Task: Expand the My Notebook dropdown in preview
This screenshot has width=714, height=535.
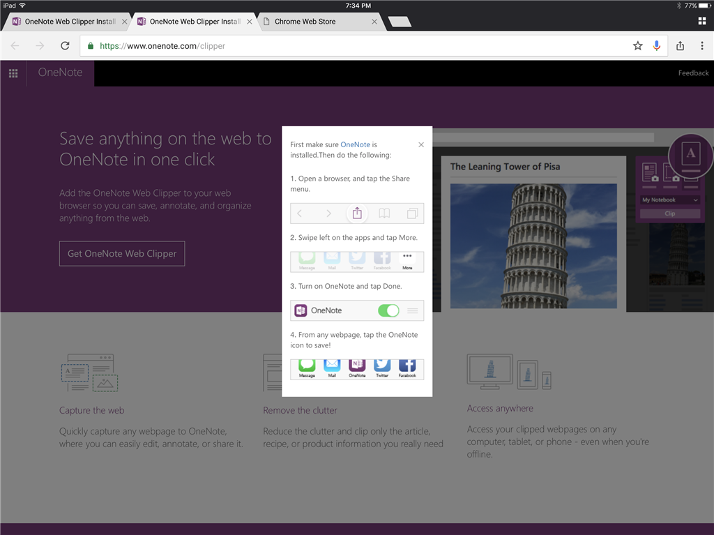Action: tap(670, 199)
